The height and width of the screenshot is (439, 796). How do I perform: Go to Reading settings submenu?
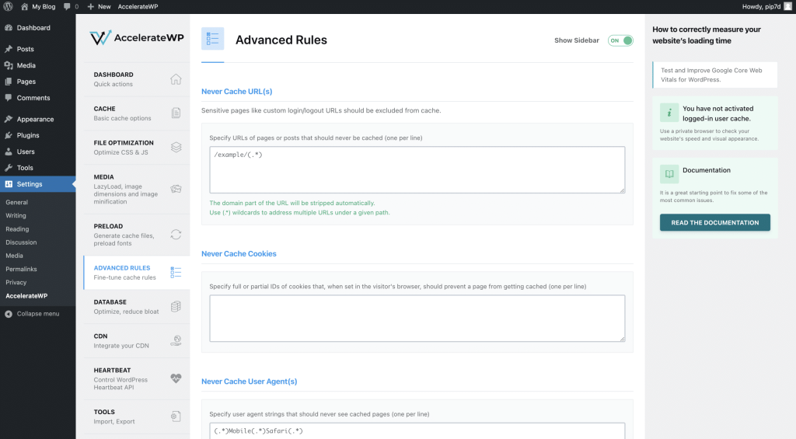17,229
